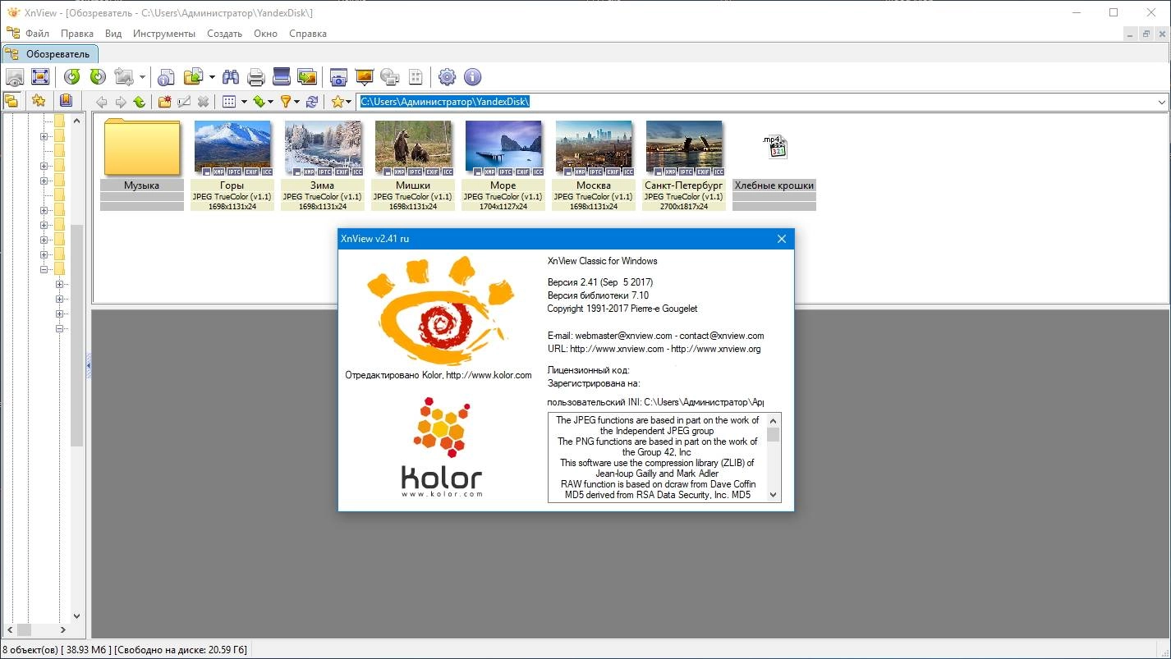The image size is (1171, 659).
Task: Open dropdown arrow next to batch convert
Action: coord(212,77)
